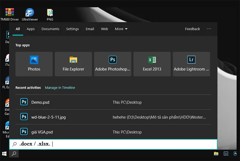Click inside the search text box

pyautogui.click(x=120, y=144)
